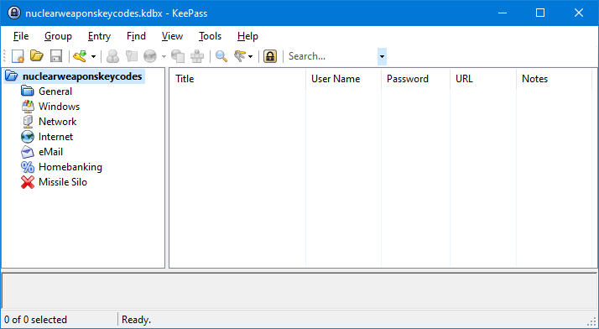The width and height of the screenshot is (599, 329).
Task: Open the Search box dropdown arrow
Action: [x=382, y=56]
